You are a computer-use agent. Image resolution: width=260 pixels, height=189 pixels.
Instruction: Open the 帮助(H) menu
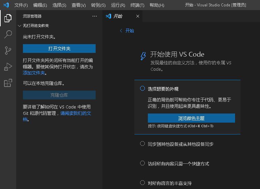pyautogui.click(x=157, y=5)
